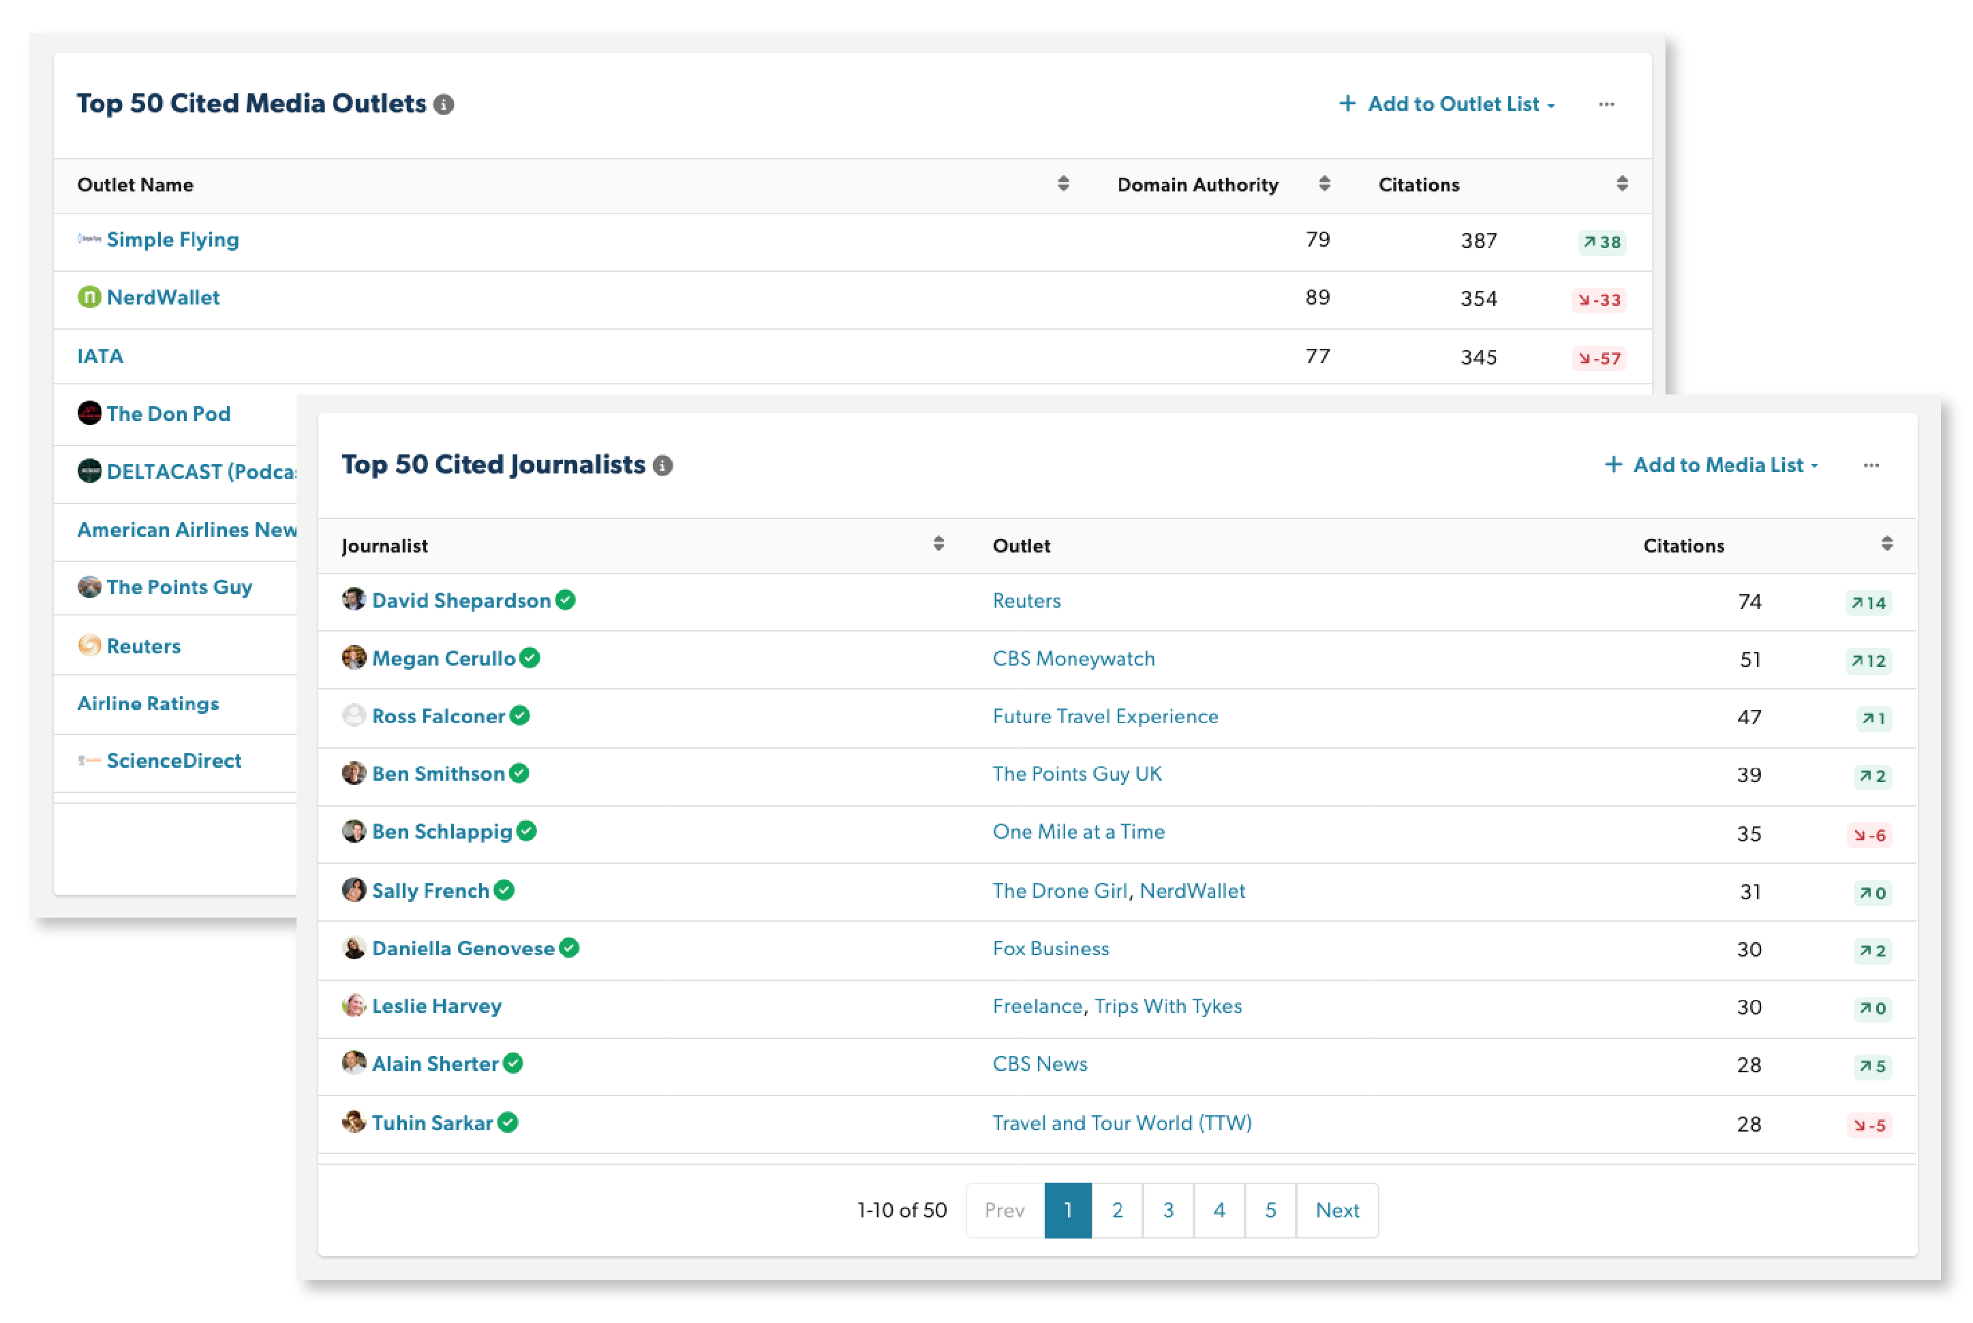Click the NerdWallet logo icon
The image size is (1973, 1323).
tap(89, 297)
